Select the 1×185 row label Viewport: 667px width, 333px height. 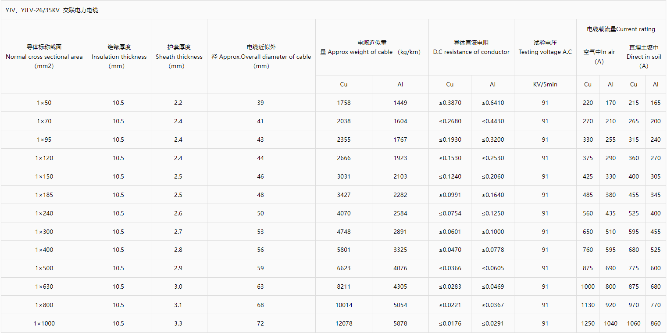coord(44,195)
